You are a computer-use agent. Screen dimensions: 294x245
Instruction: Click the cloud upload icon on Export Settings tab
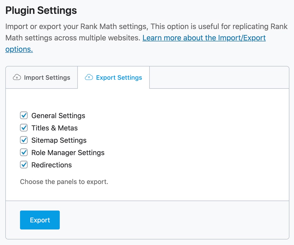(89, 77)
